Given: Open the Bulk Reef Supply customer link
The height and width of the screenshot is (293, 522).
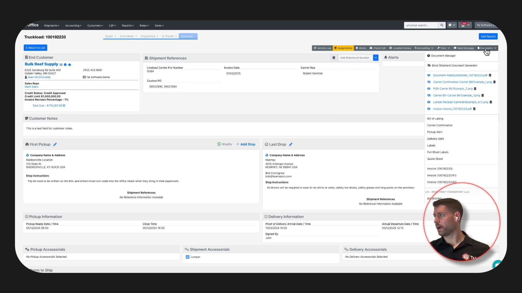Looking at the screenshot, I should (41, 64).
